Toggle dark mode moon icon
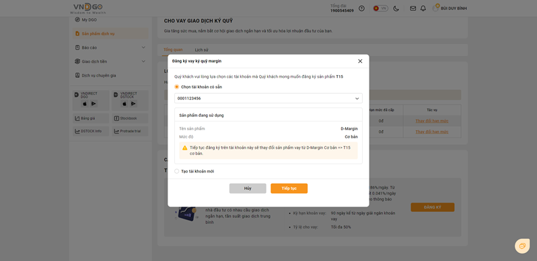 pyautogui.click(x=396, y=9)
